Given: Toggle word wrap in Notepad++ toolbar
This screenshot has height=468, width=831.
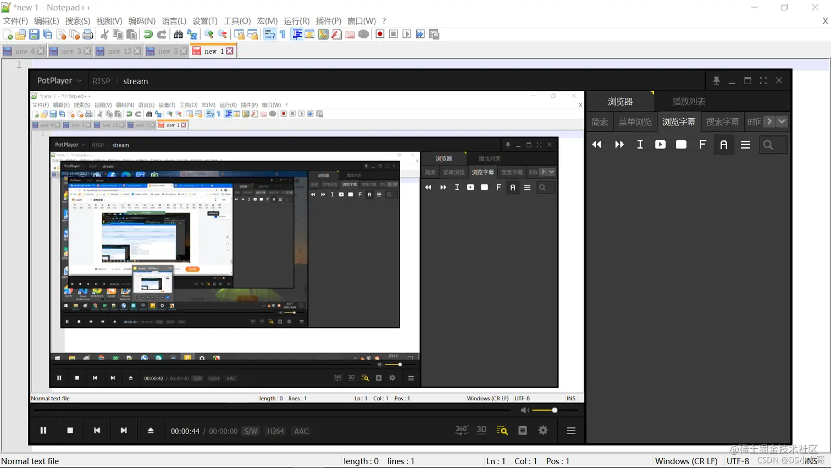Looking at the screenshot, I should point(269,34).
